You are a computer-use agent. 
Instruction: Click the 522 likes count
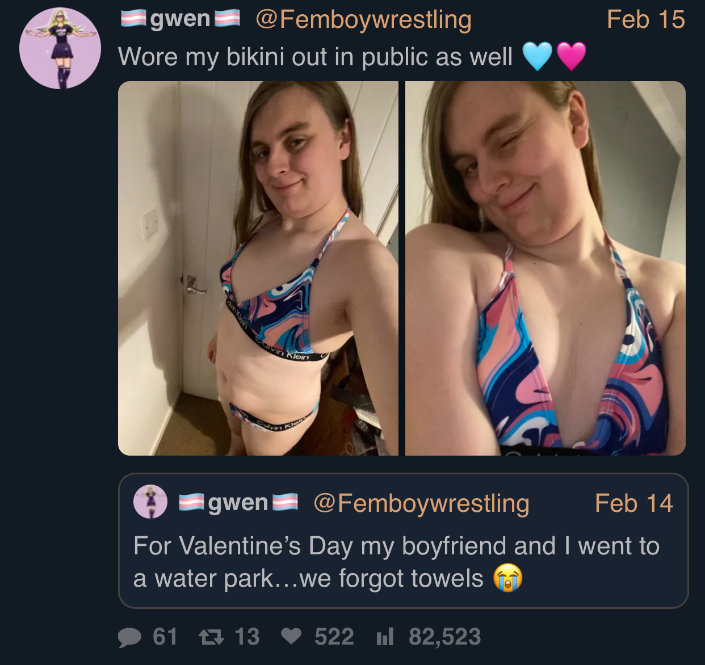point(334,637)
